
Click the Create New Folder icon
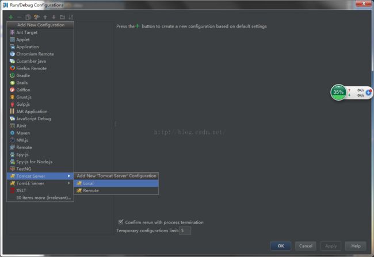point(62,17)
